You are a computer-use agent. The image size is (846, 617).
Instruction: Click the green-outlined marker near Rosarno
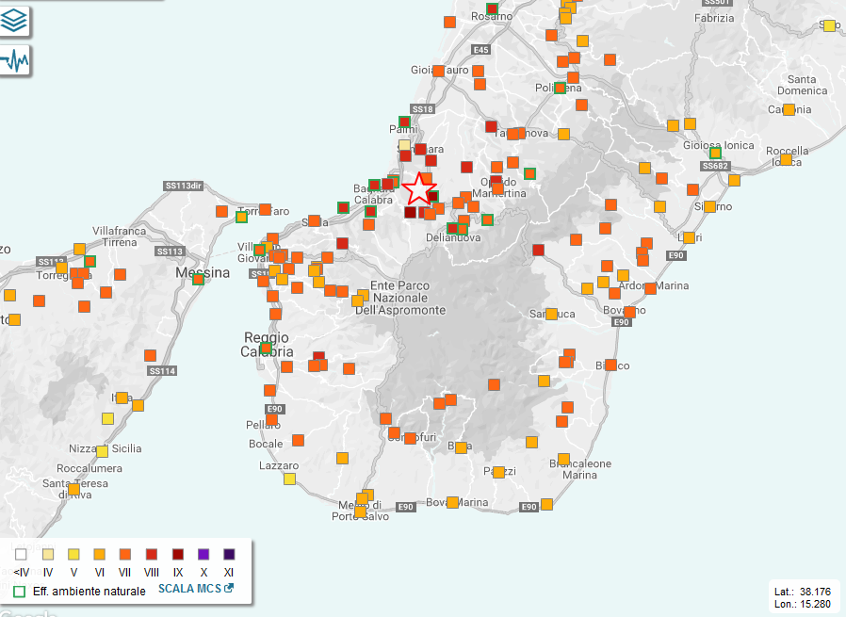[491, 8]
